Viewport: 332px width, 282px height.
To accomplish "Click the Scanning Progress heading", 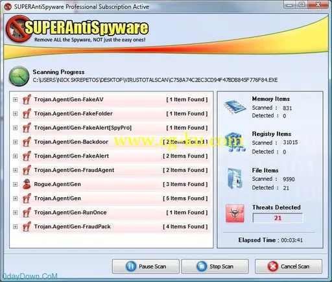I will 58,72.
